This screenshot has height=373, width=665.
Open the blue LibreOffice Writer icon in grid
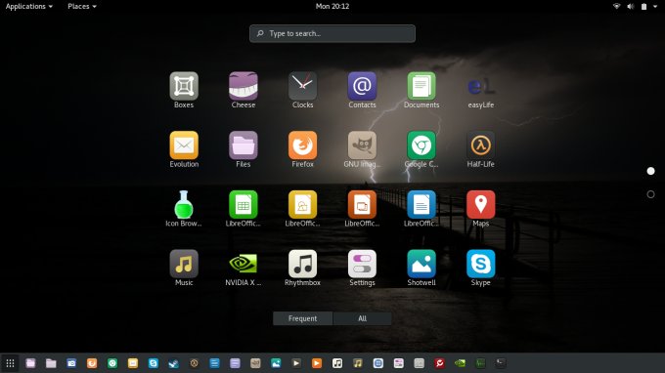click(x=421, y=205)
